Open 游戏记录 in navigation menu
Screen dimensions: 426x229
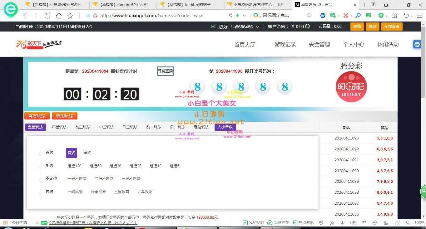285,44
